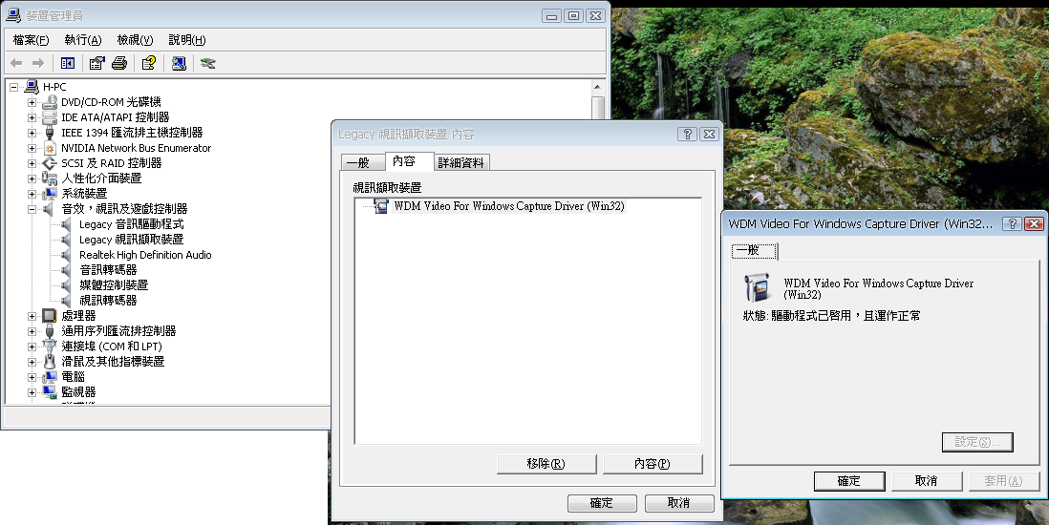Click the 內容(P) button in Legacy dialog
This screenshot has width=1049, height=525.
653,464
